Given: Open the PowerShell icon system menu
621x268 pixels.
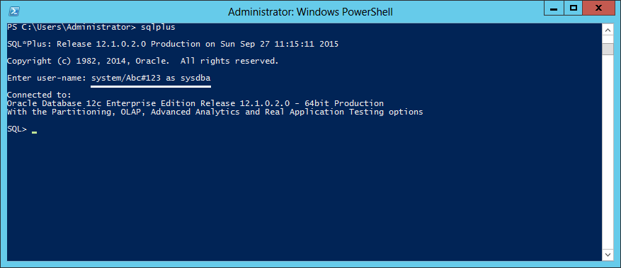Looking at the screenshot, I should tap(15, 11).
